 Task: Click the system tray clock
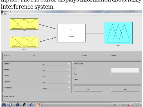point(136,105)
